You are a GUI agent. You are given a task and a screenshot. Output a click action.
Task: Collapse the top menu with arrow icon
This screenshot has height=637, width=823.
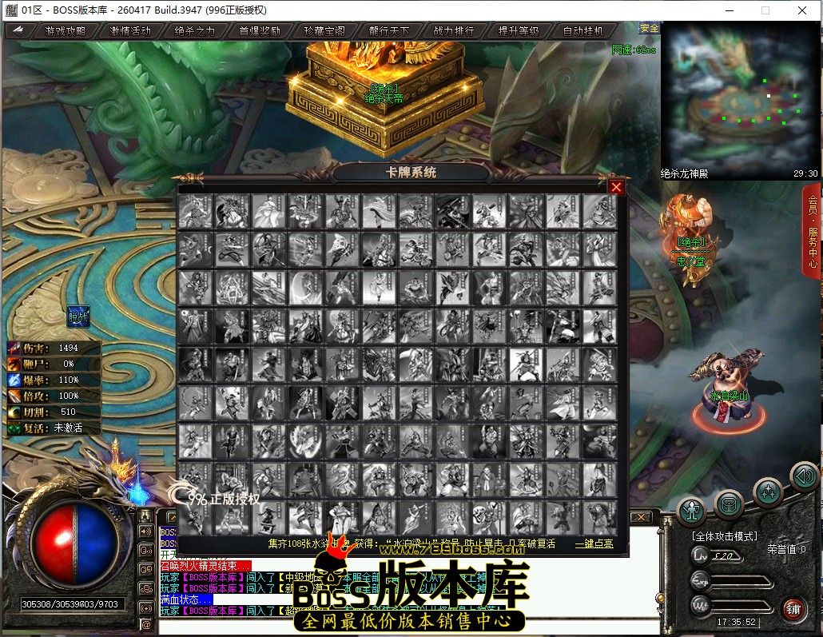click(18, 30)
